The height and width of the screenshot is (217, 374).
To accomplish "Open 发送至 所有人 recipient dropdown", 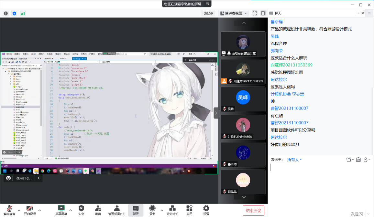I will point(294,160).
